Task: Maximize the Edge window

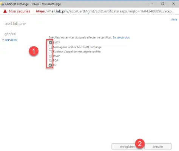Action: 163,4
